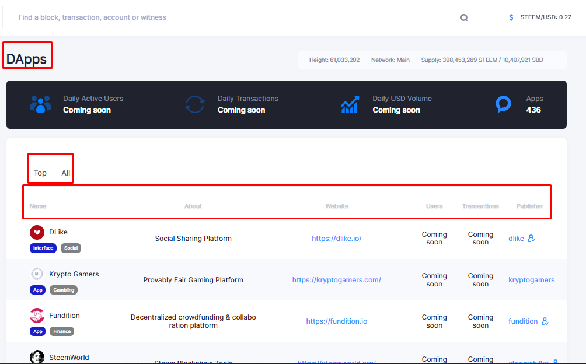
Task: Click the DApps page heading
Action: pos(26,59)
